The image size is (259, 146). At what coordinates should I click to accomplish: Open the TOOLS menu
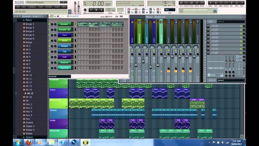57,7
